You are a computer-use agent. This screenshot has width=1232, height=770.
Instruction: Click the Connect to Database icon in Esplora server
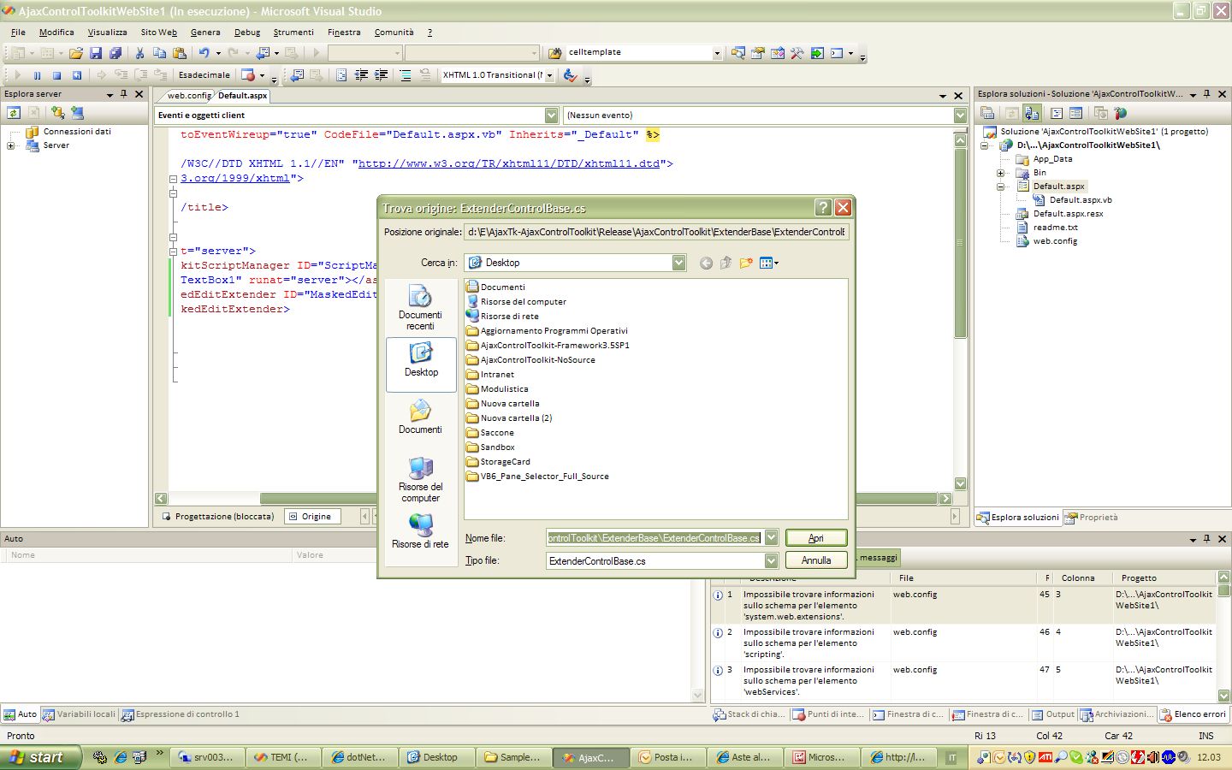(57, 113)
